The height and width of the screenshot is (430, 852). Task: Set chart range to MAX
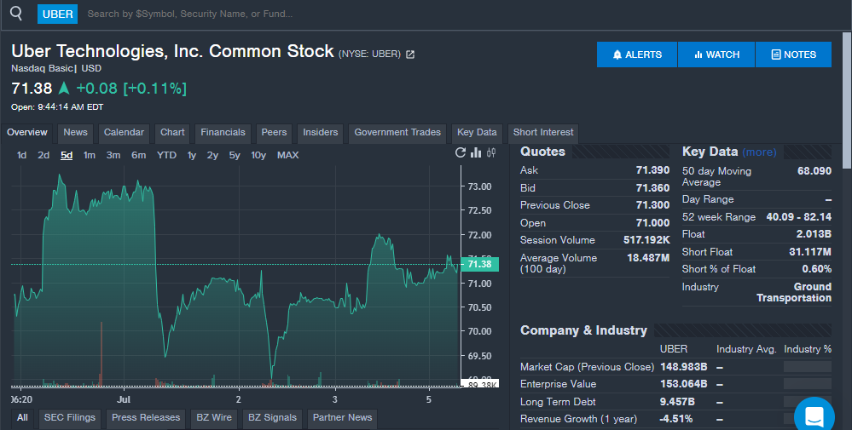[x=287, y=155]
